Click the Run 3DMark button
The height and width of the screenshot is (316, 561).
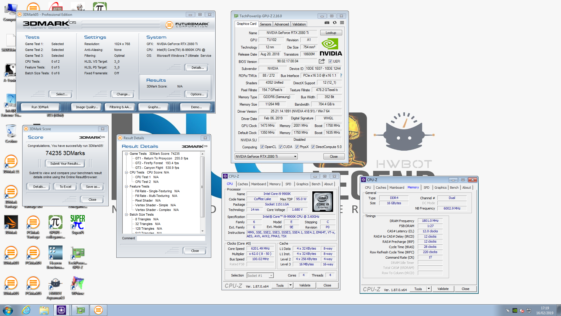point(40,107)
